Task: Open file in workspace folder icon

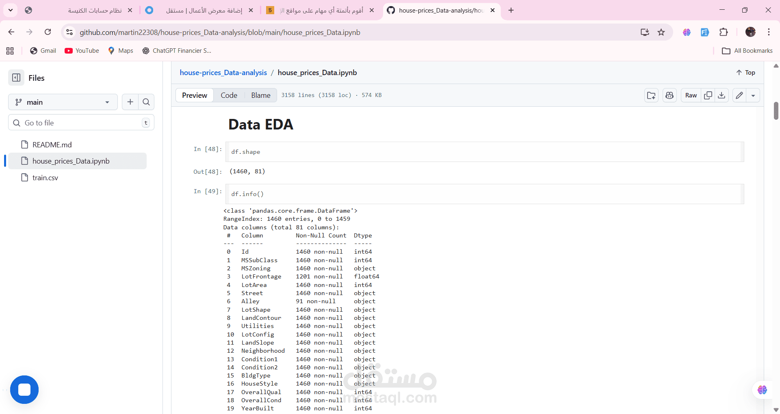Action: pos(651,95)
